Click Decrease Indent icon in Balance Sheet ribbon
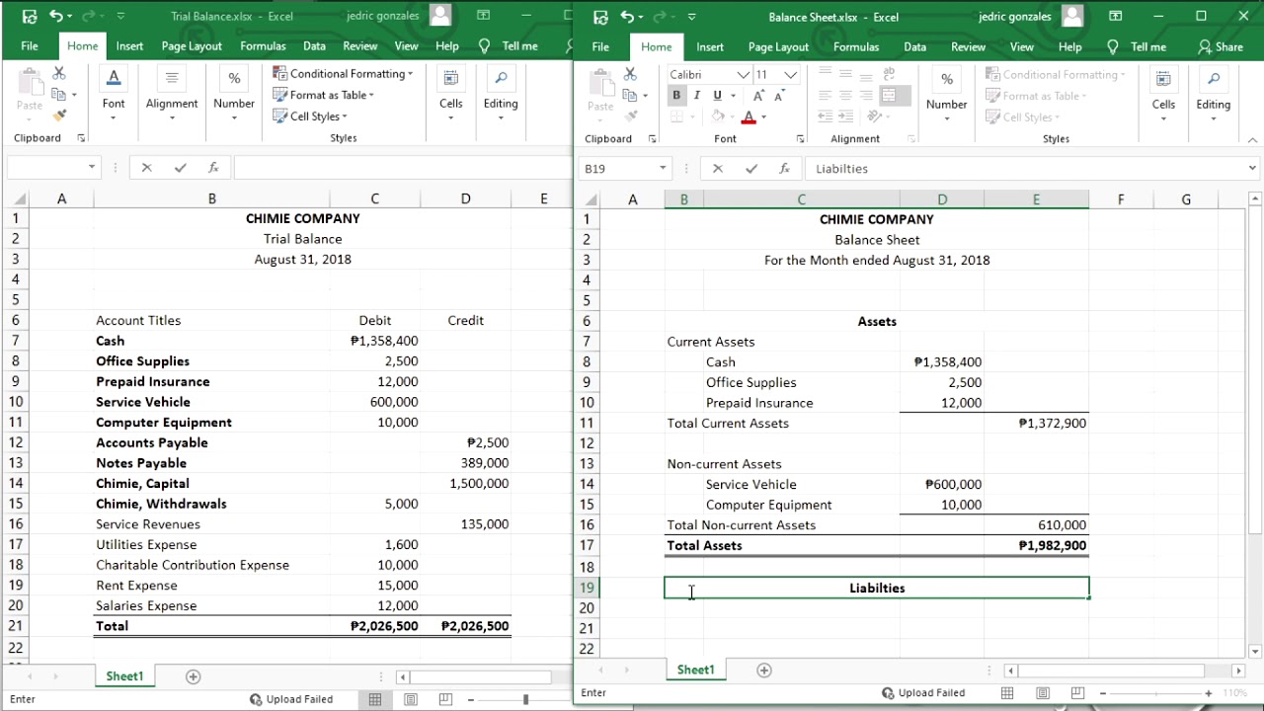Viewport: 1264px width, 711px height. coord(826,118)
